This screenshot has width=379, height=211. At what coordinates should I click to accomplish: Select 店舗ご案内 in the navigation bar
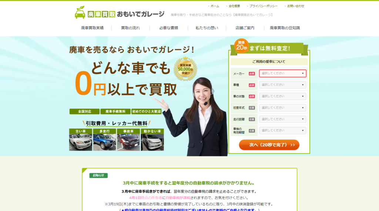point(245,28)
